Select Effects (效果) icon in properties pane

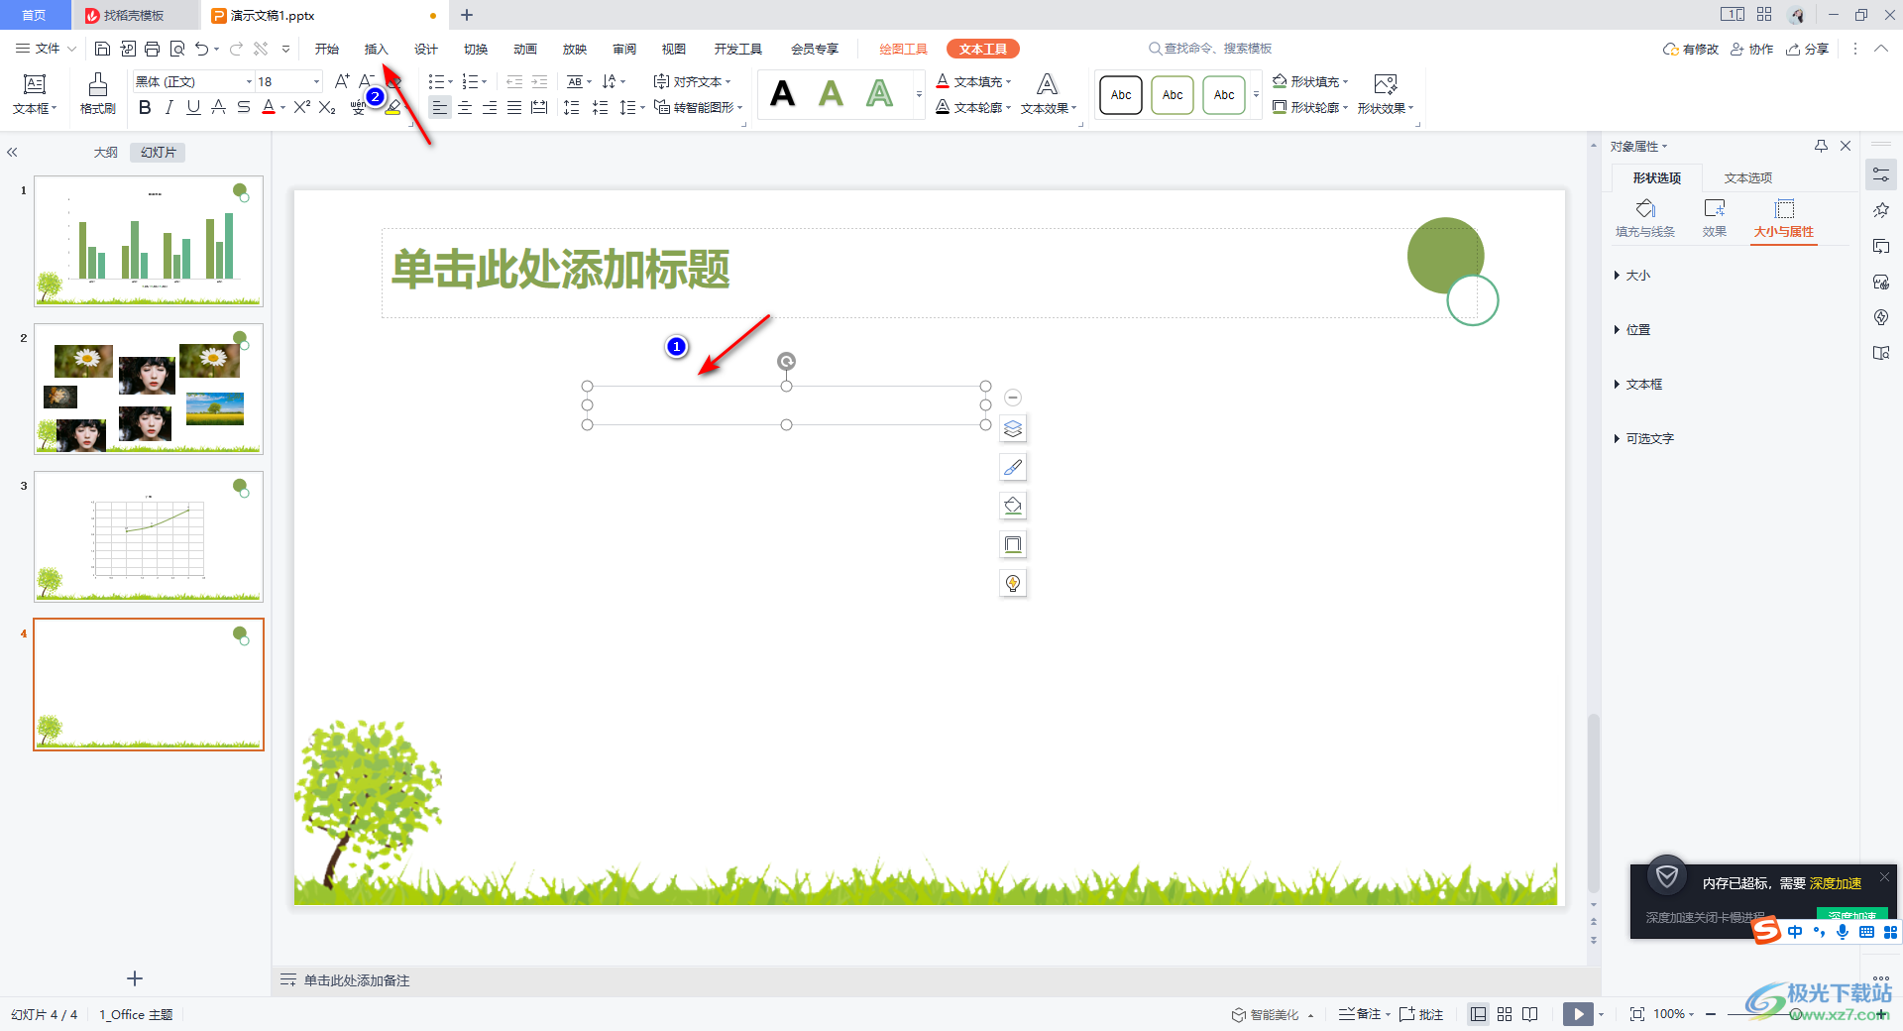(x=1715, y=218)
